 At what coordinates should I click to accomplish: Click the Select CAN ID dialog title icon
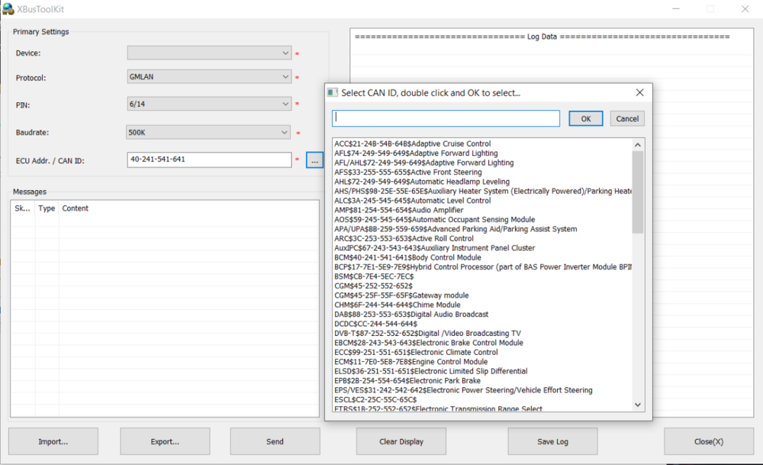point(333,92)
